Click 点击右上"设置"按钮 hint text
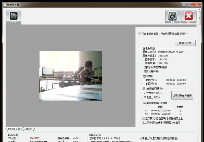 pos(159,138)
